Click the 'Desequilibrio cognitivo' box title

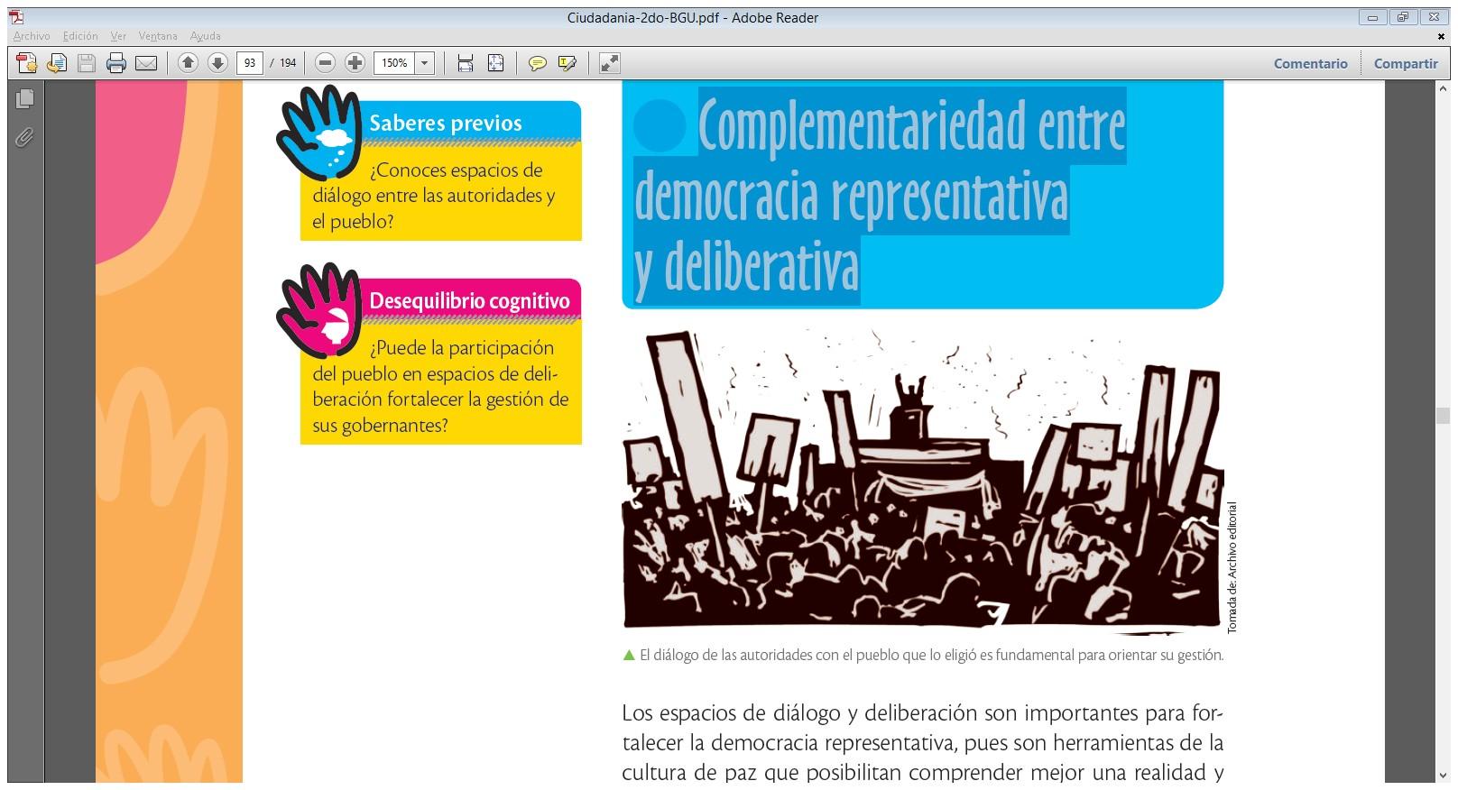point(469,300)
